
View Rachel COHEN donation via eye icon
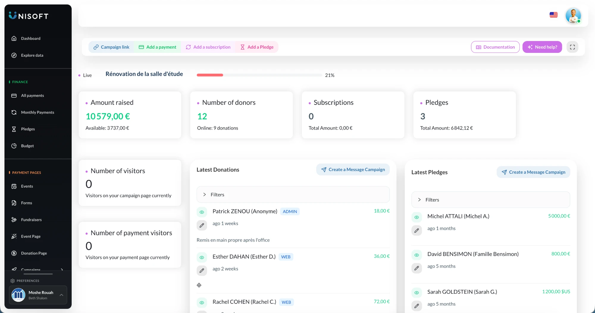click(202, 303)
